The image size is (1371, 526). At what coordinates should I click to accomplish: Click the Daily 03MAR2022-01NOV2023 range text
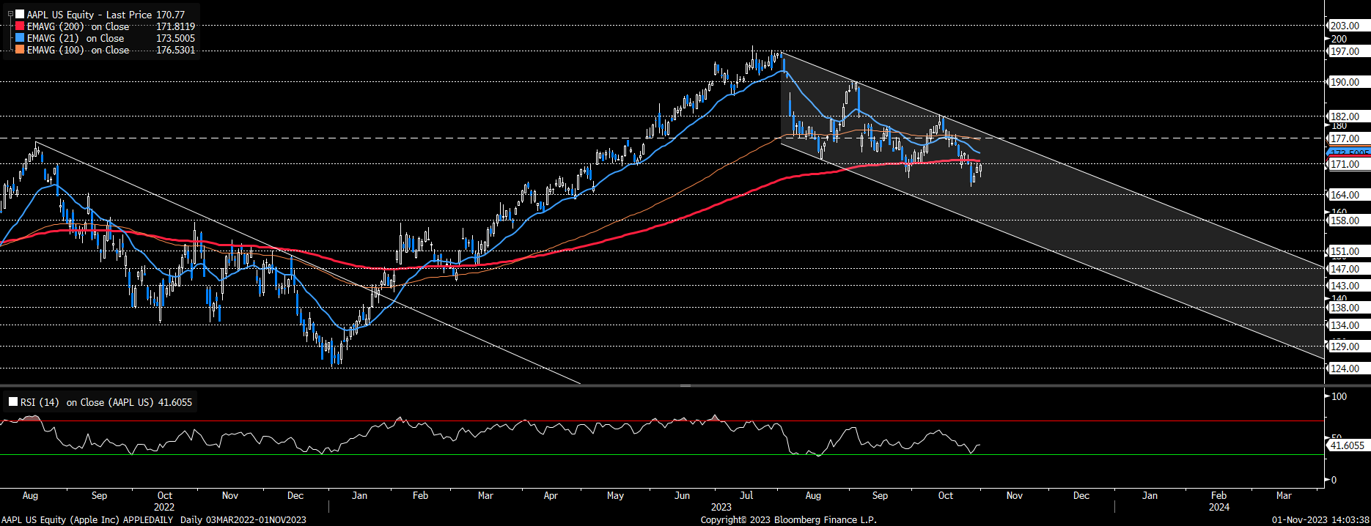243,520
